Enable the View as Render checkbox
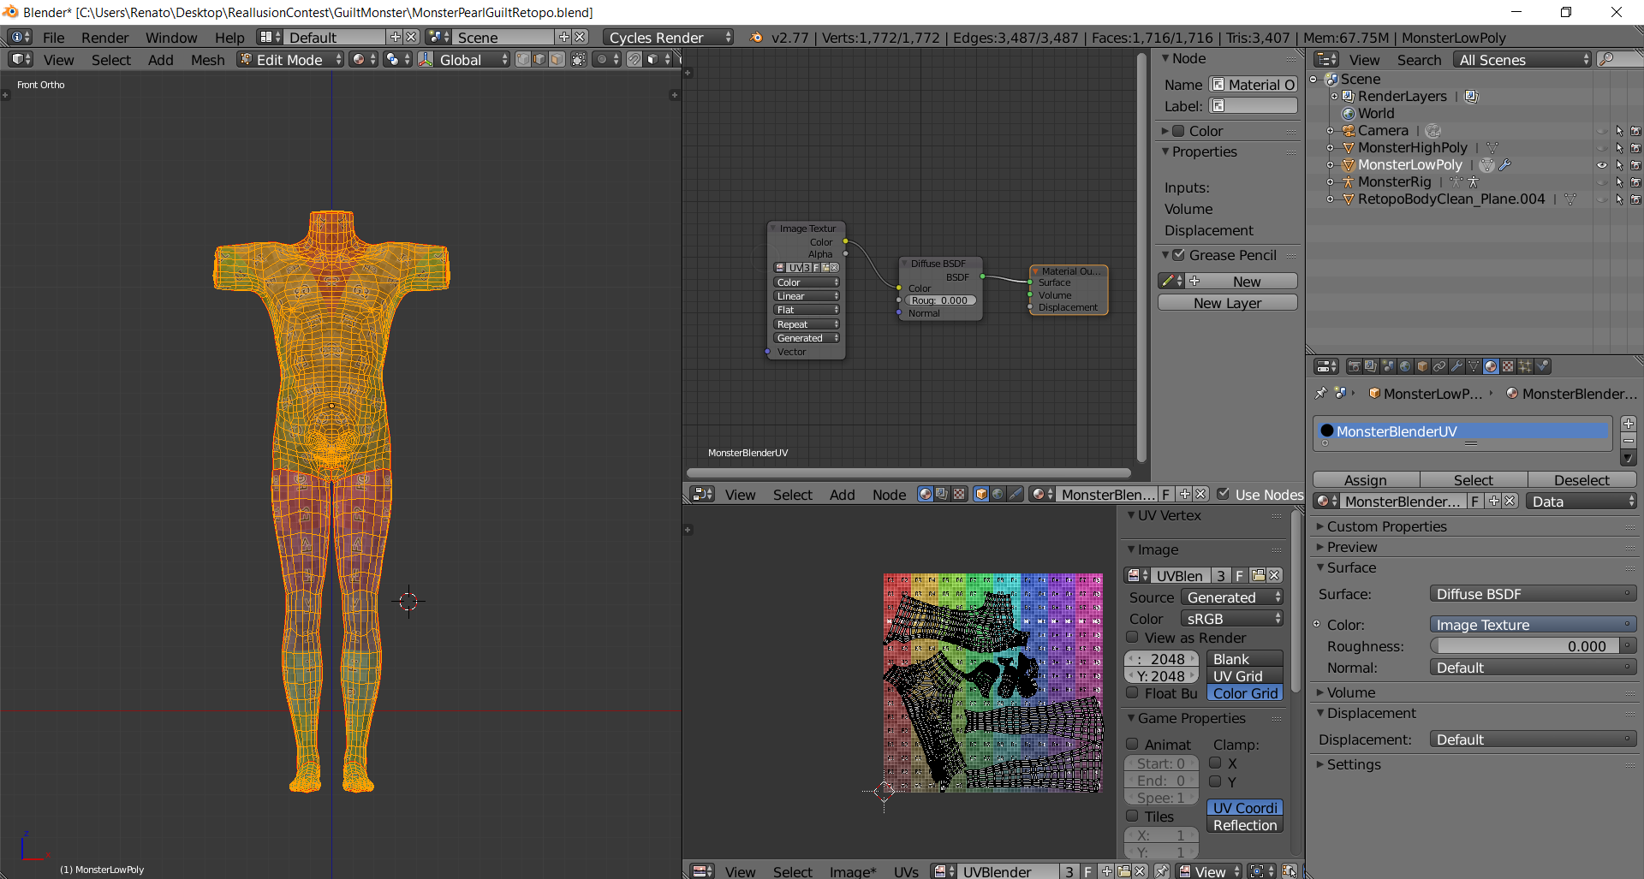The height and width of the screenshot is (879, 1644). (x=1132, y=637)
